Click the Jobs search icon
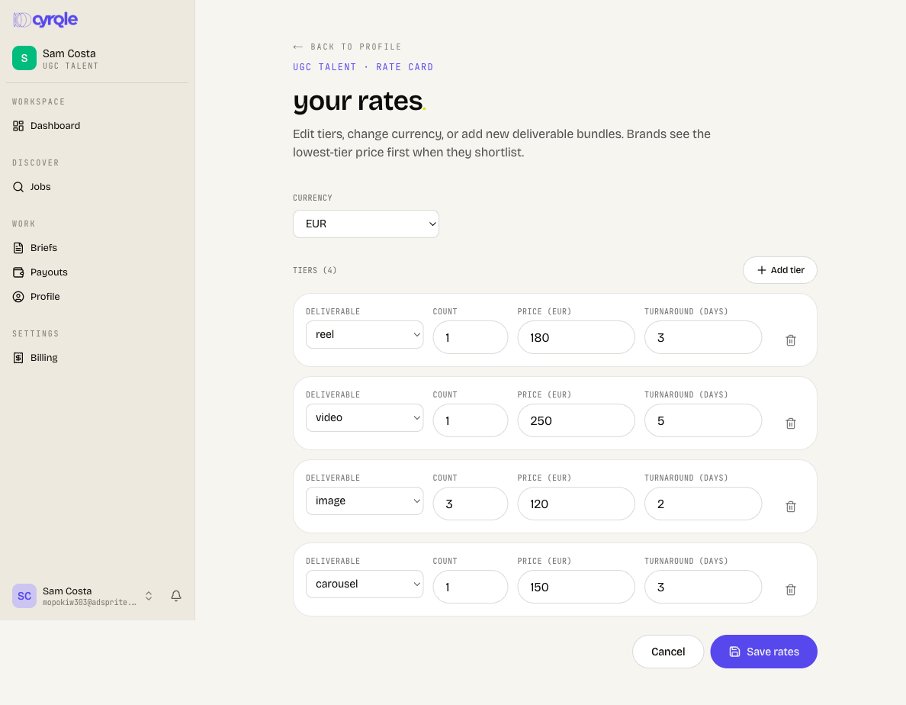Viewport: 906px width, 705px height. point(18,187)
